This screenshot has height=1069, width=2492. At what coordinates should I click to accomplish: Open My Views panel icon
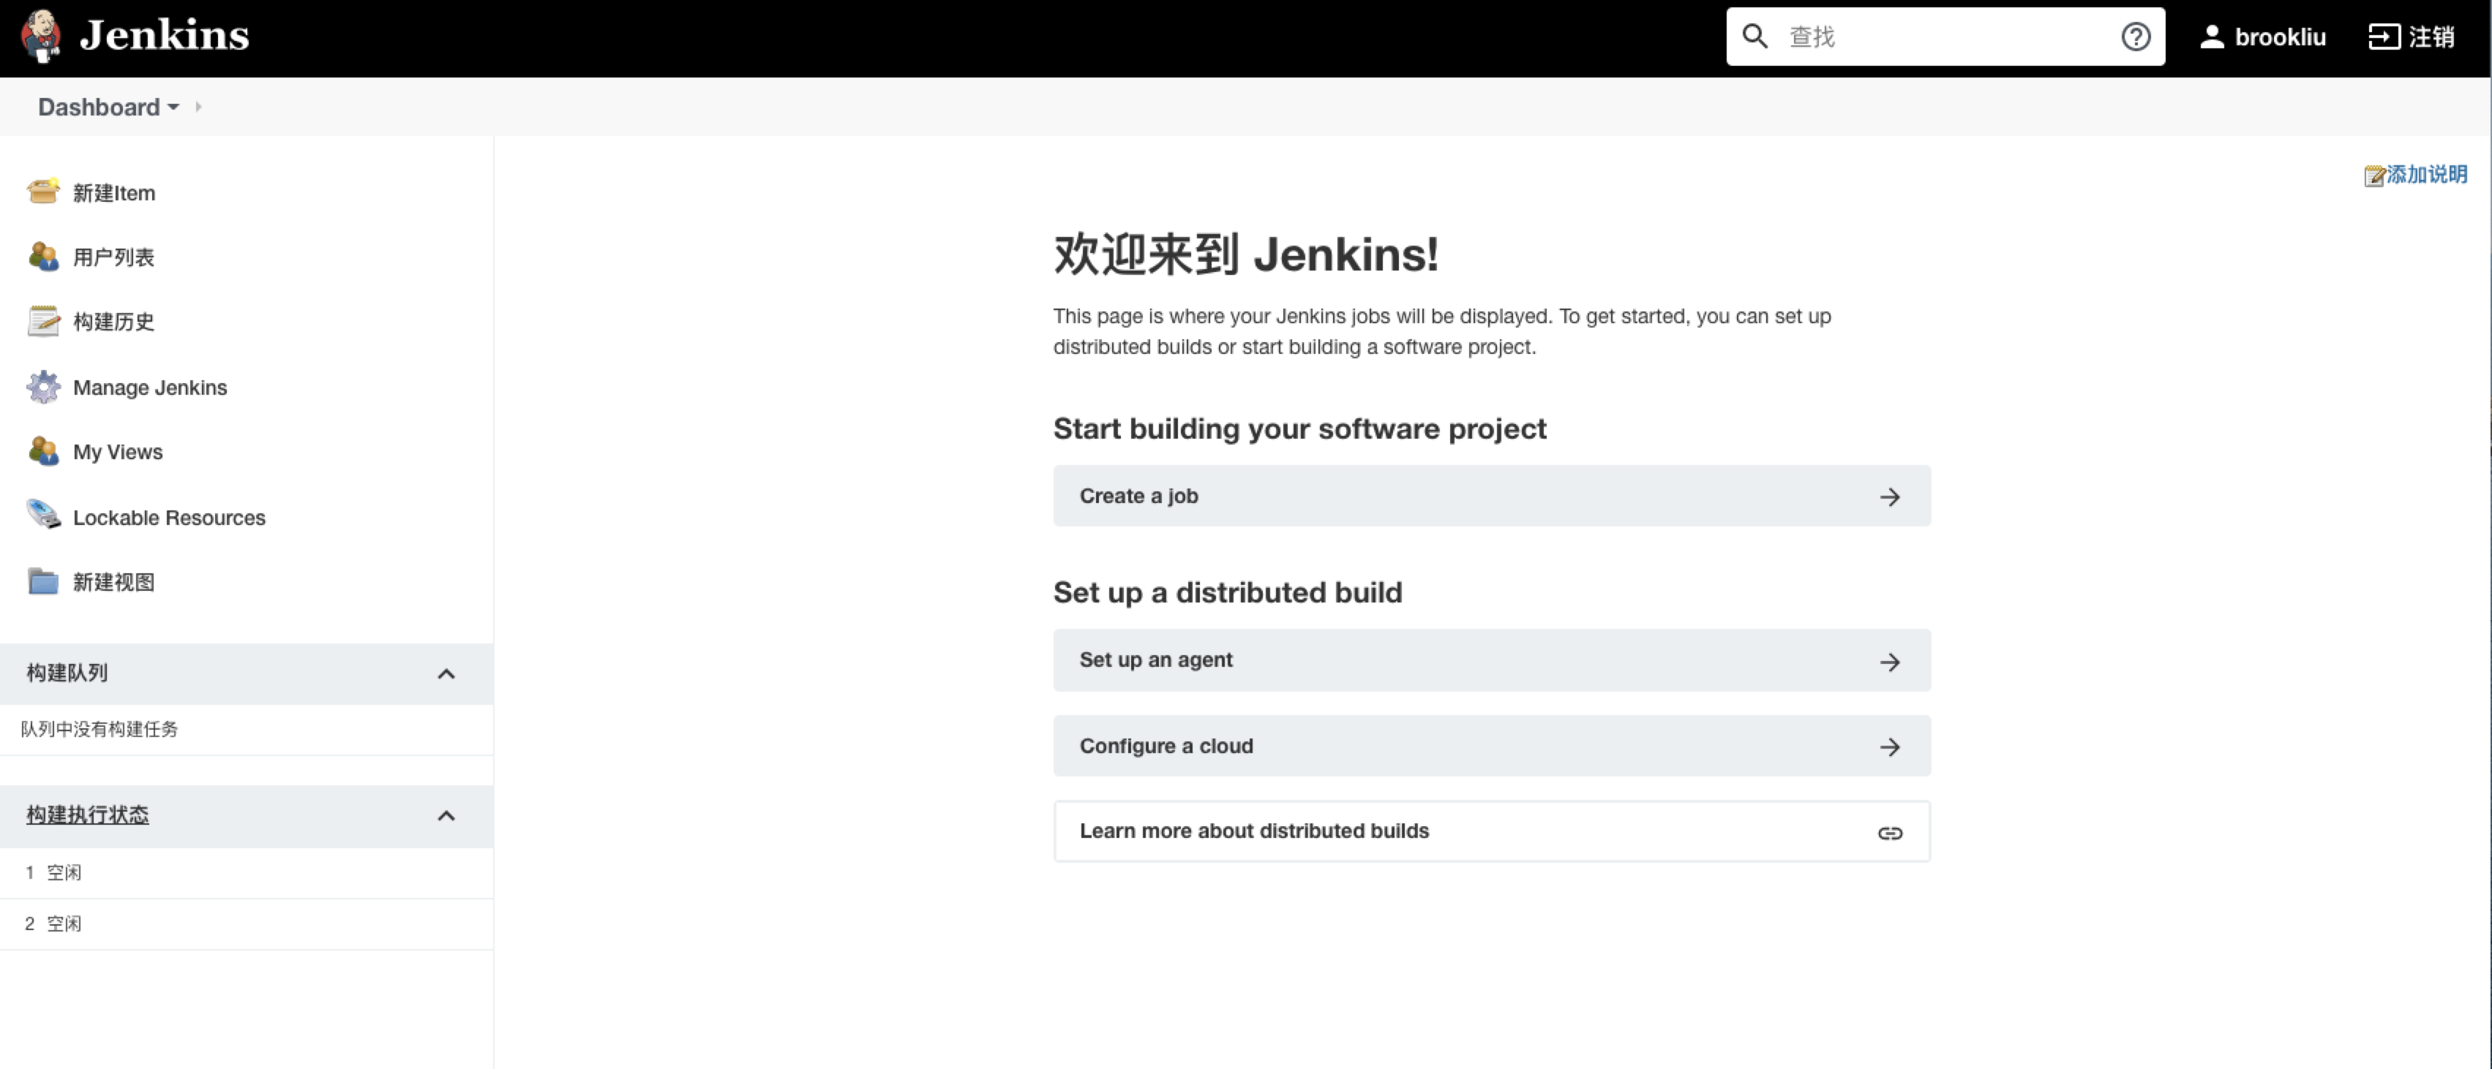[x=43, y=450]
